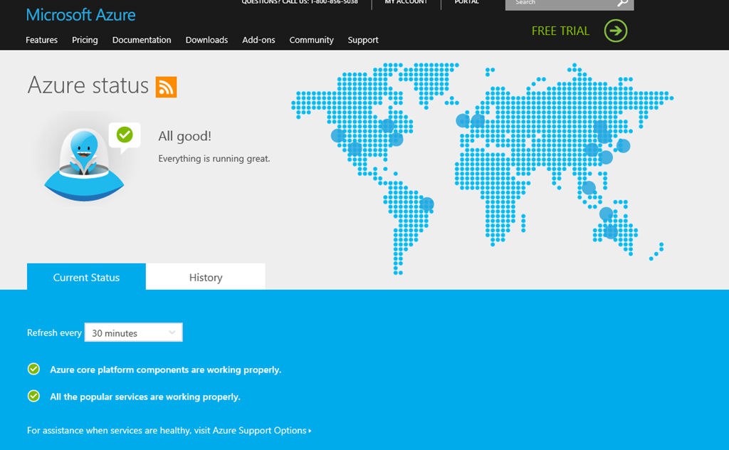Select the Brazil region marker on map

click(x=427, y=204)
